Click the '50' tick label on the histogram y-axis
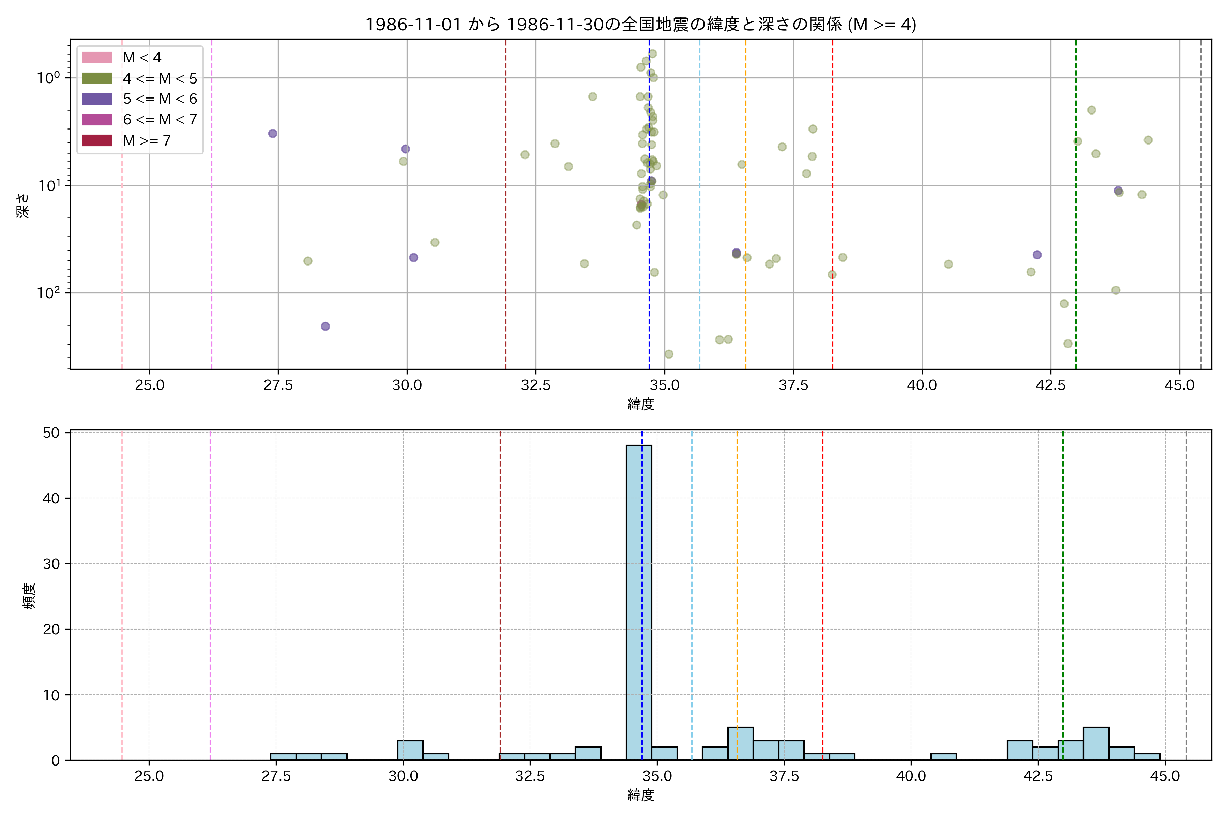The height and width of the screenshot is (818, 1227). (x=51, y=433)
